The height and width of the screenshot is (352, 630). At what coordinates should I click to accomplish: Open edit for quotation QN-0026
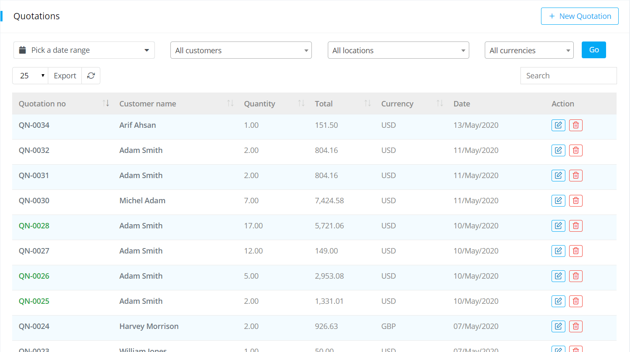point(558,276)
